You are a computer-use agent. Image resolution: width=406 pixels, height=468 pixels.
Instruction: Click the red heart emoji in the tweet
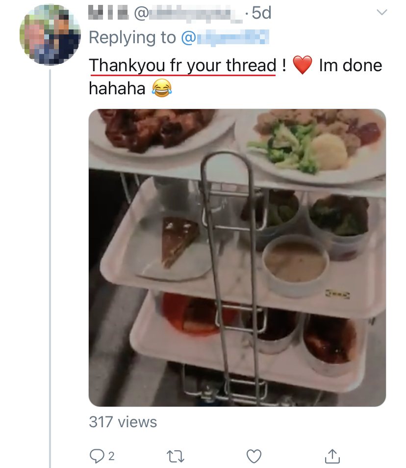point(302,66)
